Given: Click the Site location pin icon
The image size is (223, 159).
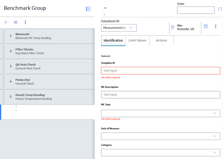Looking at the screenshot, I should 172,27.
